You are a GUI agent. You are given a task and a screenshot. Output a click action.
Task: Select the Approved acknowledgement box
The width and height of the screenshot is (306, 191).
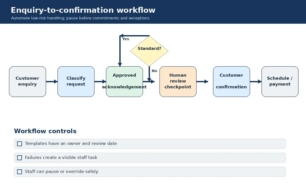tap(124, 81)
